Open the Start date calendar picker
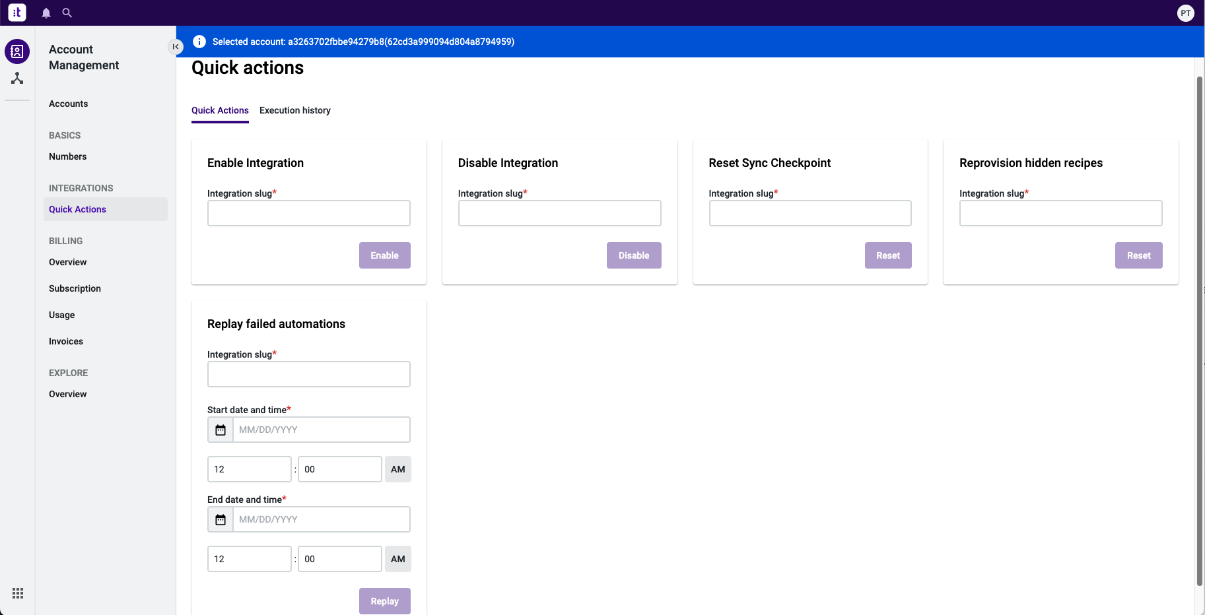 (221, 430)
